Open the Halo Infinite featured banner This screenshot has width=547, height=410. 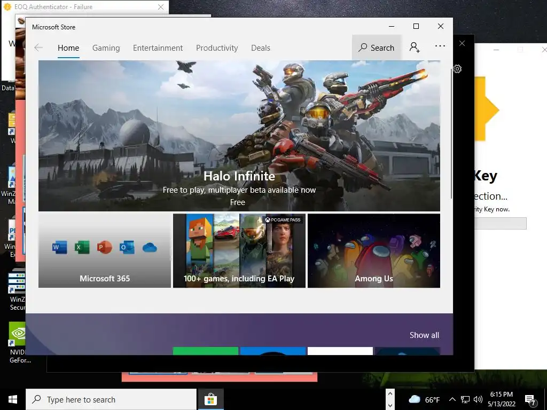(239, 136)
